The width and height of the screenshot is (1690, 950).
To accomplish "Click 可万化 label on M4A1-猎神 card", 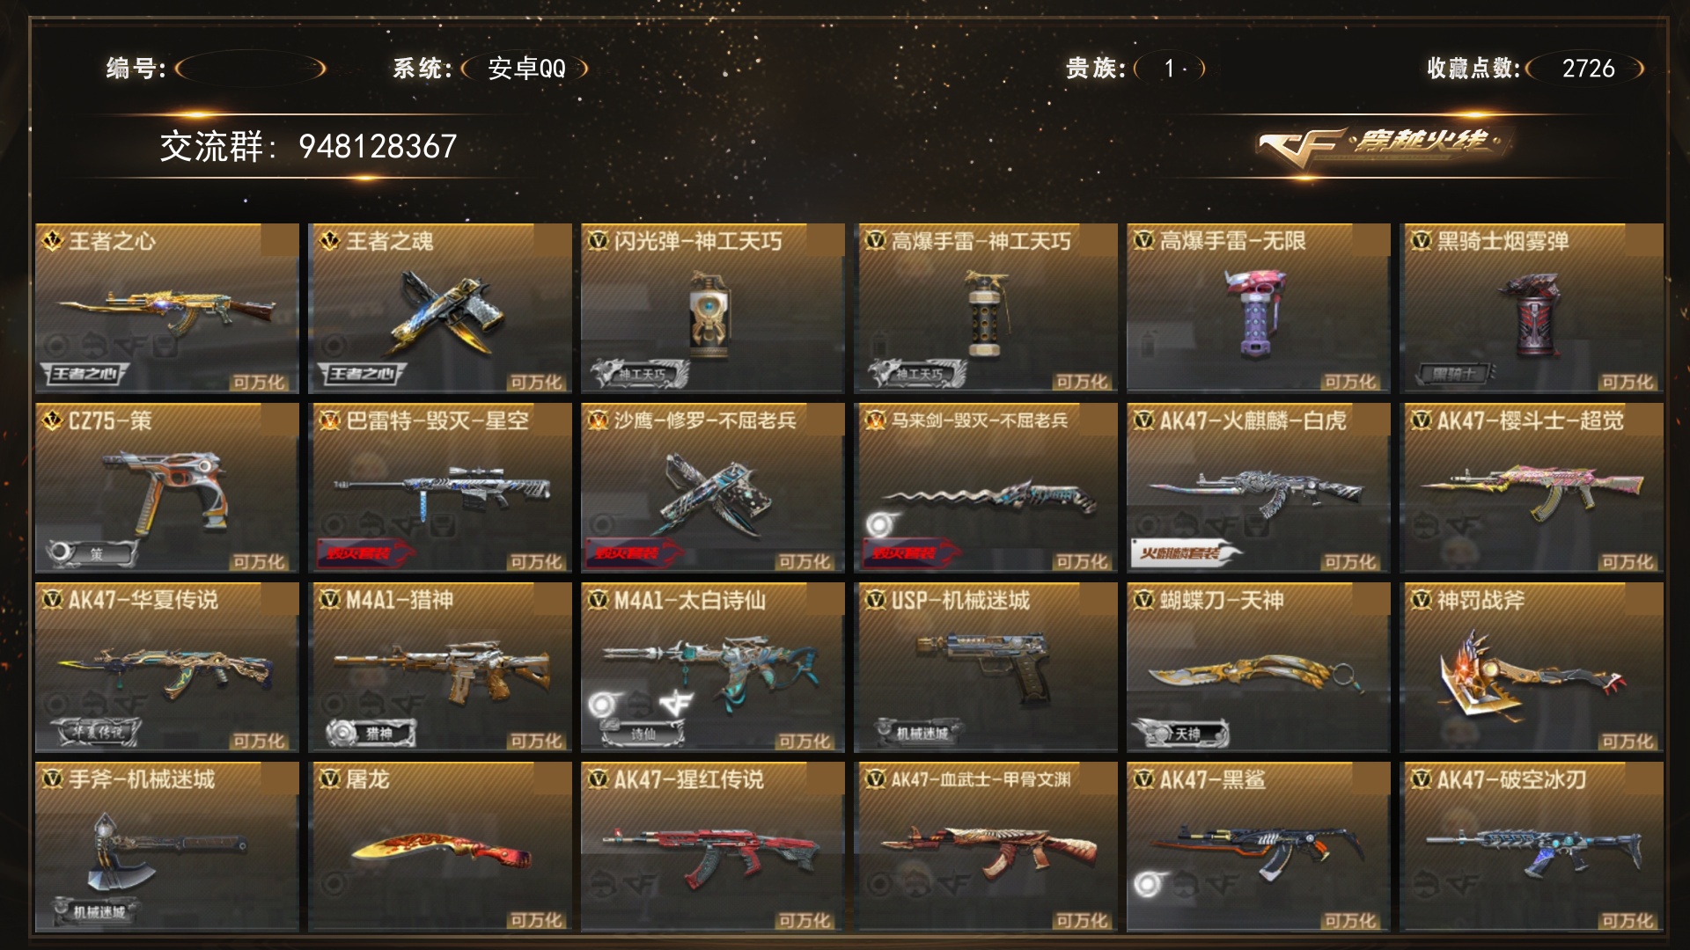I will coord(536,741).
